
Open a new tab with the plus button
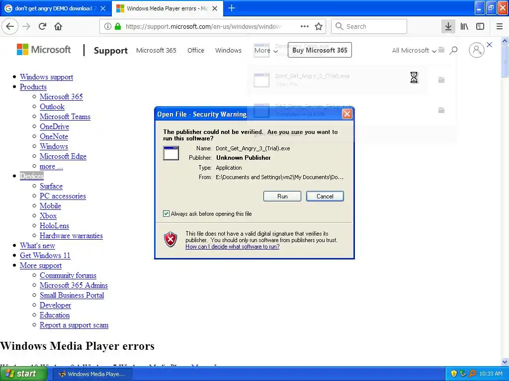[x=232, y=8]
